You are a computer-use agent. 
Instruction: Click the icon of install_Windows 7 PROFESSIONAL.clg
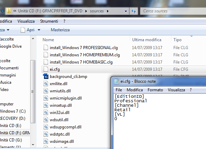point(46,48)
